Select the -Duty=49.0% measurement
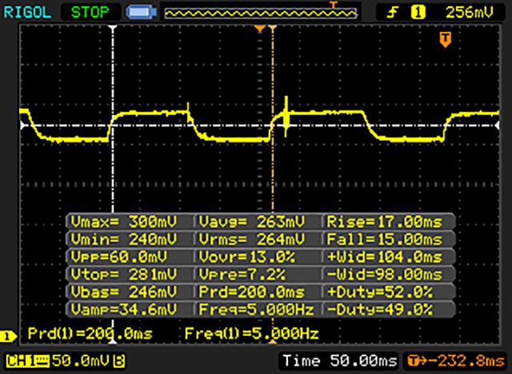 click(x=379, y=309)
